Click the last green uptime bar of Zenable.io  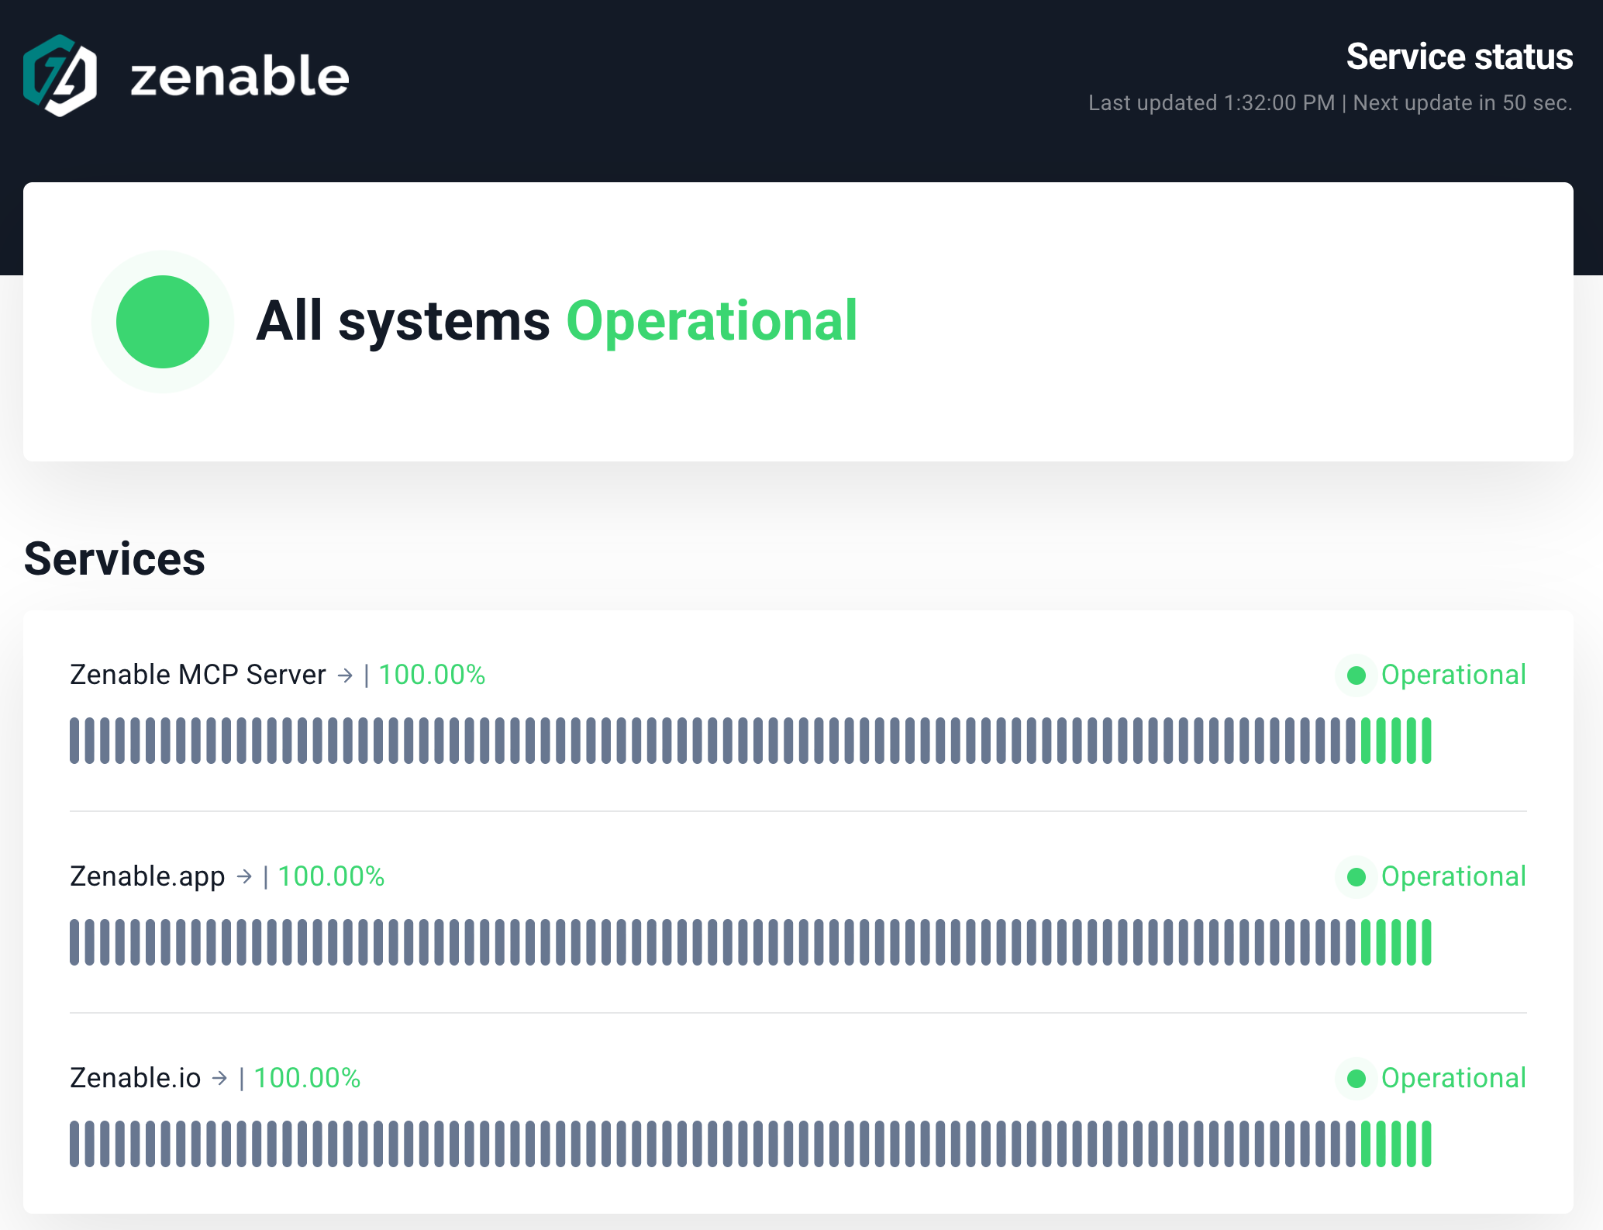tap(1426, 1144)
